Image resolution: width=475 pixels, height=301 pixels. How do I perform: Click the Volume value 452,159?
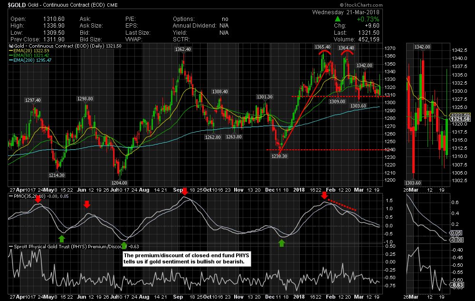tap(369, 39)
